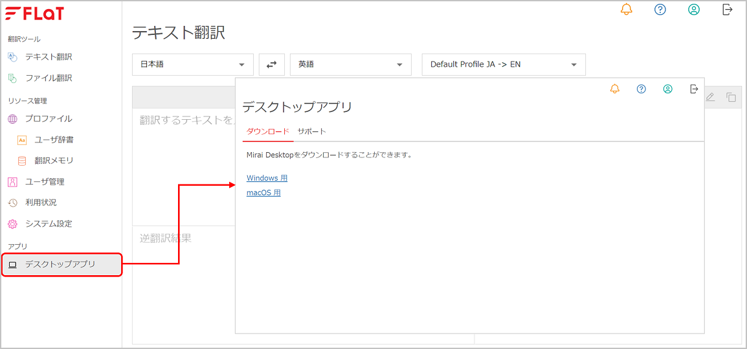
Task: Swap source and target languages
Action: [x=272, y=64]
